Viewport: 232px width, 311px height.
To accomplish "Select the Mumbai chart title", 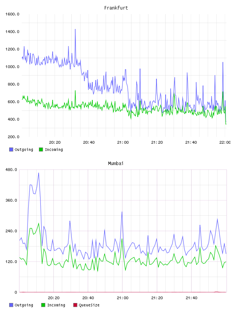I will 116,164.
